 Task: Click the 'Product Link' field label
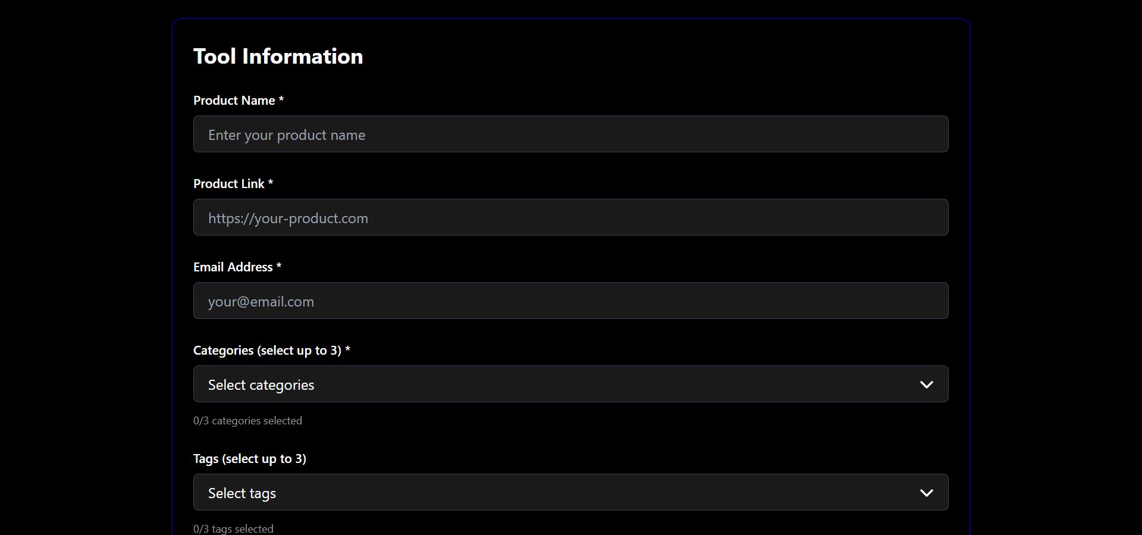[228, 184]
